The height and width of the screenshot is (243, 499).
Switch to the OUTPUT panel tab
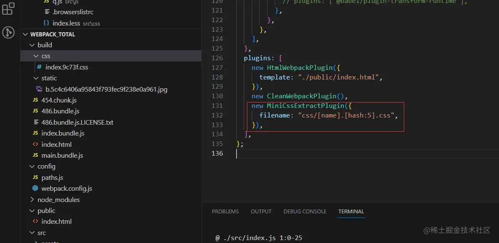(x=261, y=212)
